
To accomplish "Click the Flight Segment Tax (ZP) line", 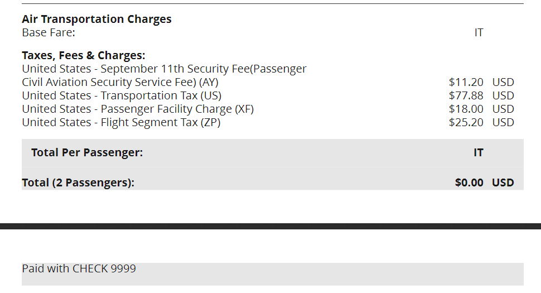I will (121, 122).
